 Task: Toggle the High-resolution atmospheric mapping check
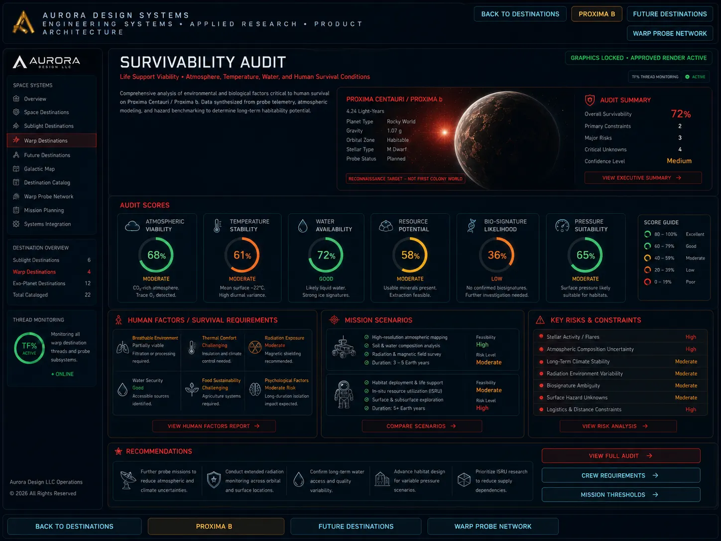[x=367, y=337]
